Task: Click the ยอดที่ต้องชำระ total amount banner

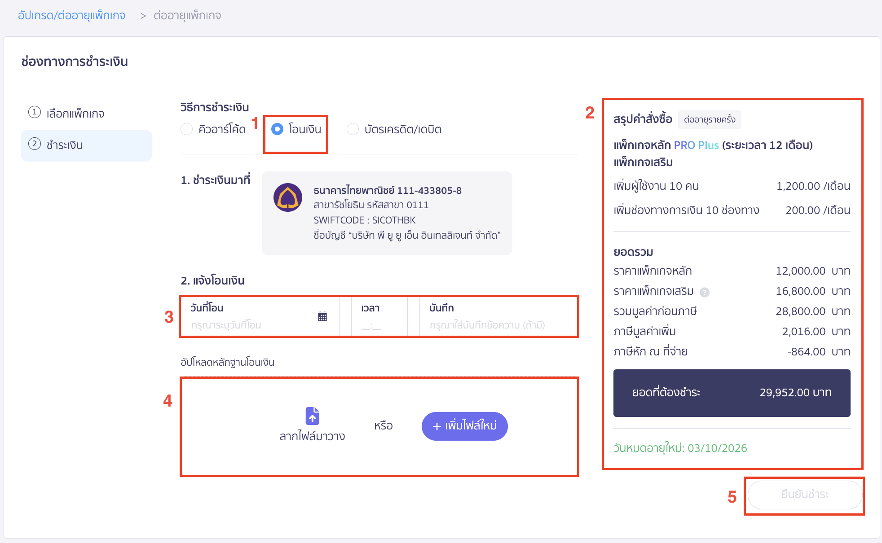Action: [732, 393]
